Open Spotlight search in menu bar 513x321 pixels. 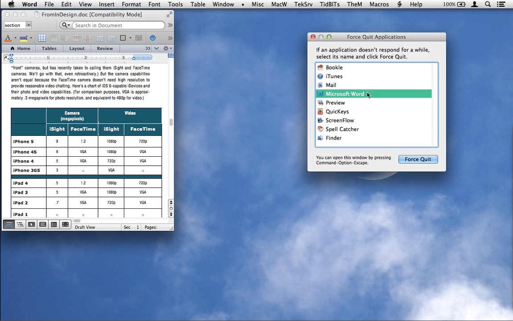(488, 4)
